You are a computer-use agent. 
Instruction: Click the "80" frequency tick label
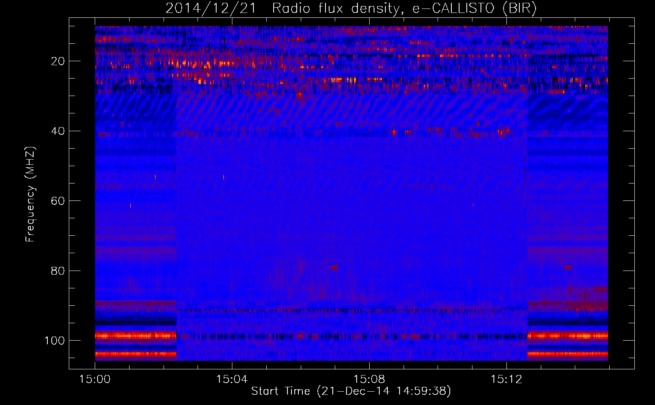[x=58, y=271]
